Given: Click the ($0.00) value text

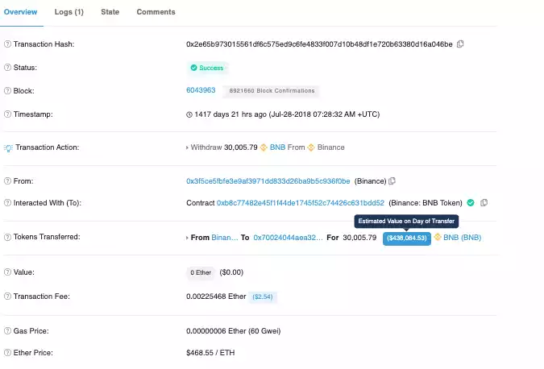Looking at the screenshot, I should click(231, 272).
